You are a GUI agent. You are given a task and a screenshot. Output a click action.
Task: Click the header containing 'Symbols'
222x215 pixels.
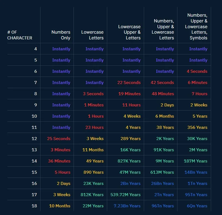pos(196,27)
